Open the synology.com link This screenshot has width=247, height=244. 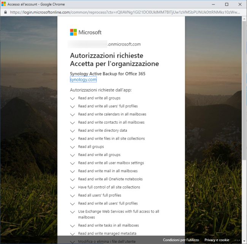(x=83, y=80)
